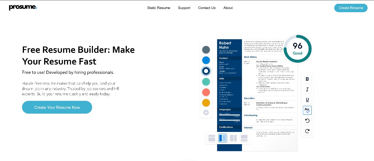
Task: Go to the Support page
Action: pyautogui.click(x=184, y=8)
